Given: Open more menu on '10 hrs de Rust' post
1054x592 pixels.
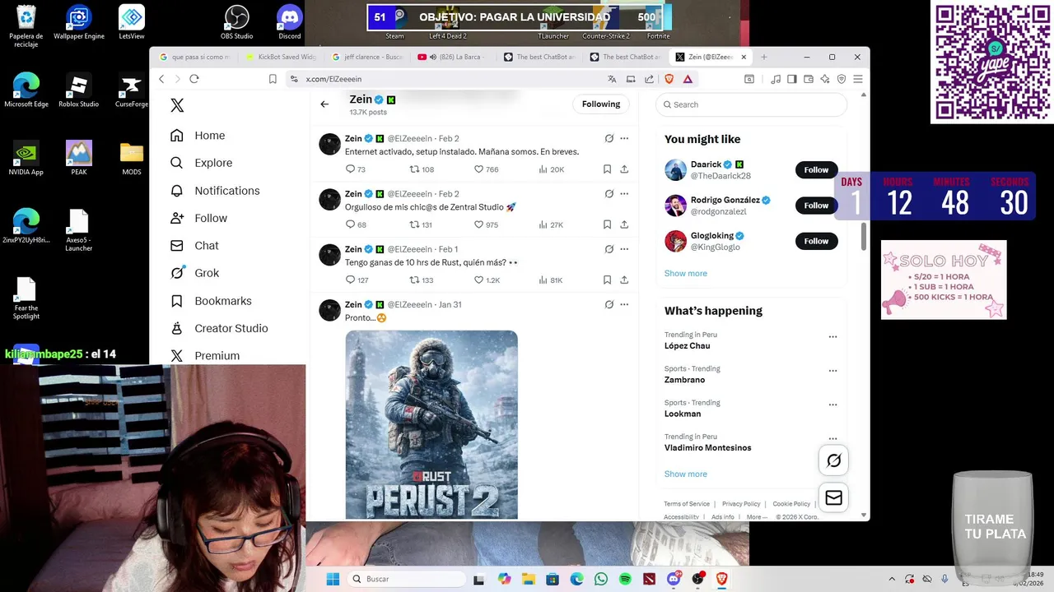Looking at the screenshot, I should click(x=624, y=249).
